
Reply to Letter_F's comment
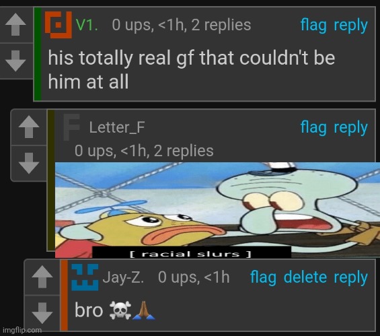350,128
